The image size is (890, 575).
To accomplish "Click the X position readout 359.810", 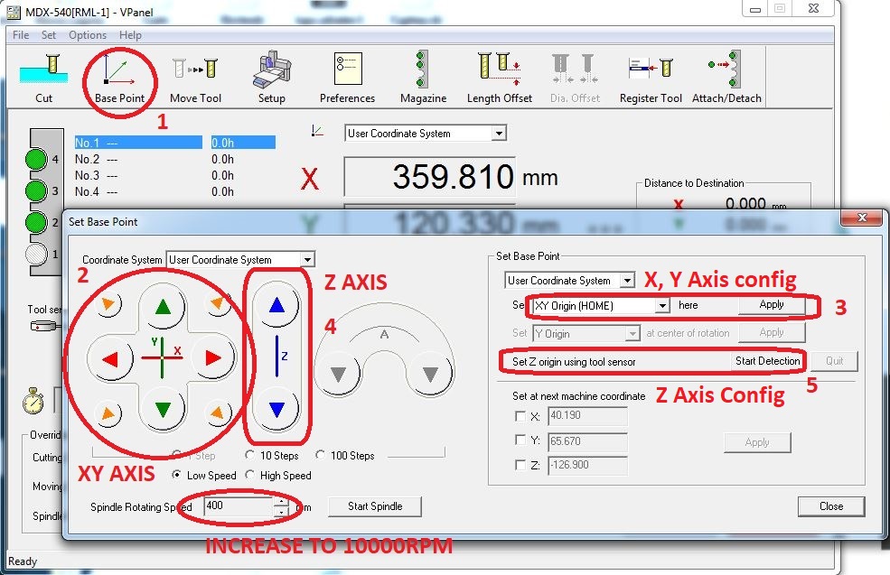I will click(x=430, y=177).
